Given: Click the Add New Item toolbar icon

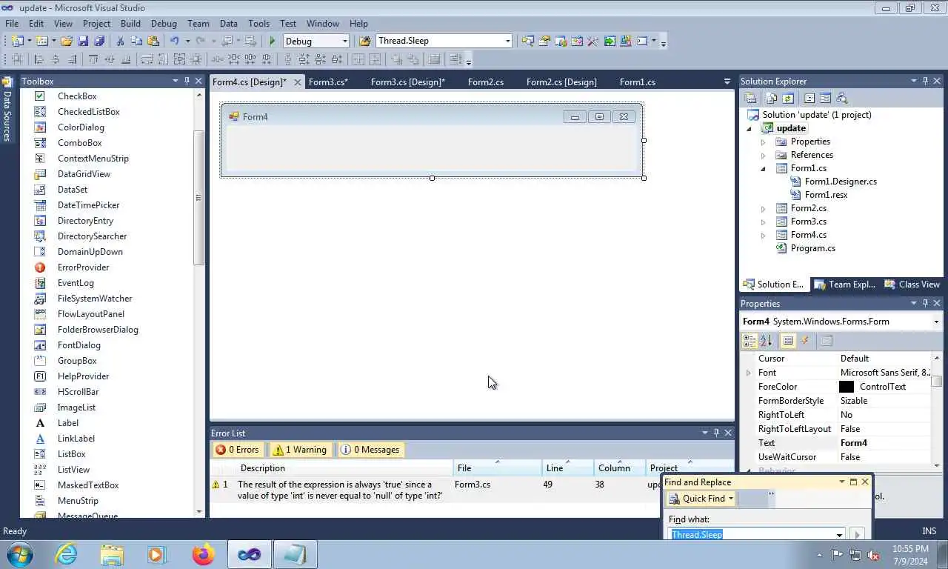Looking at the screenshot, I should click(x=41, y=41).
